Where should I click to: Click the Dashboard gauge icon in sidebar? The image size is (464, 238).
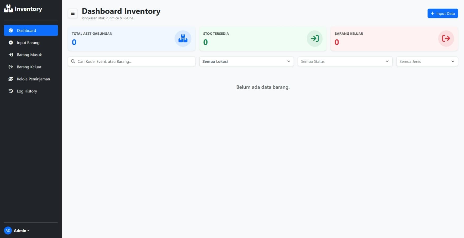(11, 30)
